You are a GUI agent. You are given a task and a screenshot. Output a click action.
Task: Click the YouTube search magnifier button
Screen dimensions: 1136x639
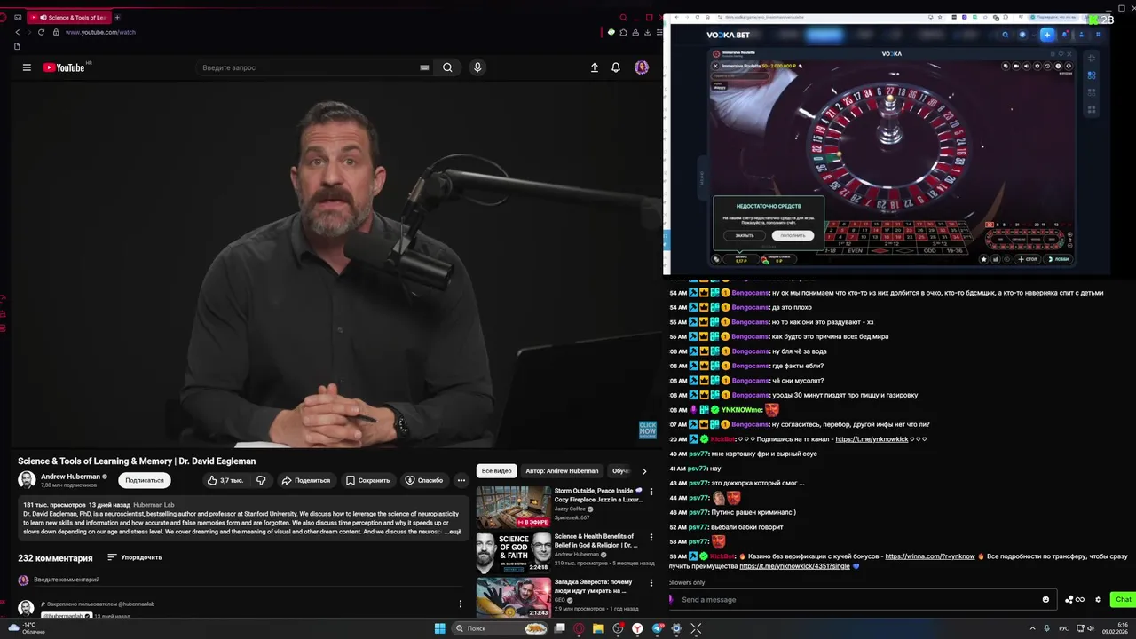pyautogui.click(x=447, y=67)
